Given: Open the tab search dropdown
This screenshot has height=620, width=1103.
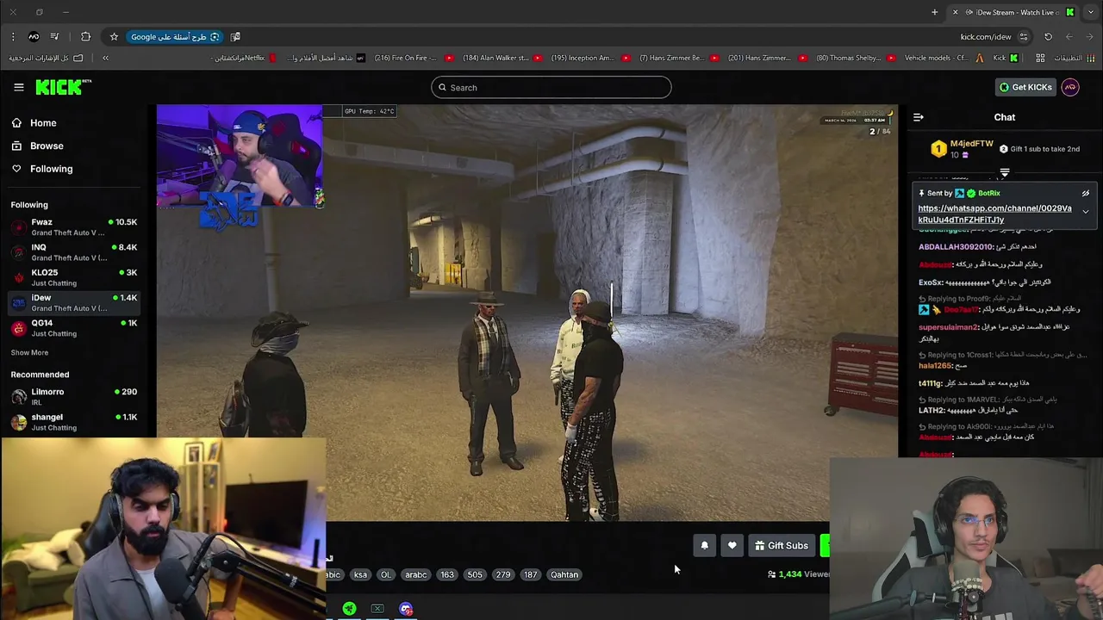Looking at the screenshot, I should point(1091,12).
